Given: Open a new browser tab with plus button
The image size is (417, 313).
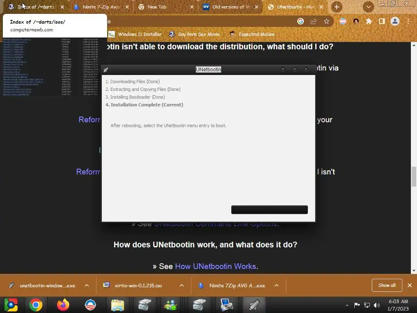Looking at the screenshot, I should coord(337,7).
